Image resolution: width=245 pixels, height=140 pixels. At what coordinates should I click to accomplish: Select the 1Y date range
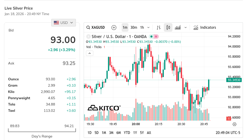coord(135,133)
